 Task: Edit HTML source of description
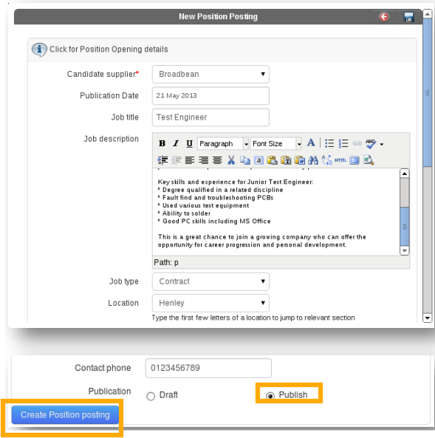pyautogui.click(x=340, y=160)
